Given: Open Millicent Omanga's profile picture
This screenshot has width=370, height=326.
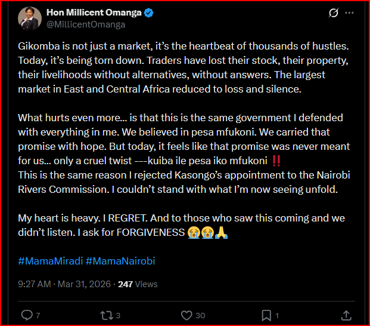Looking at the screenshot, I should pos(29,18).
